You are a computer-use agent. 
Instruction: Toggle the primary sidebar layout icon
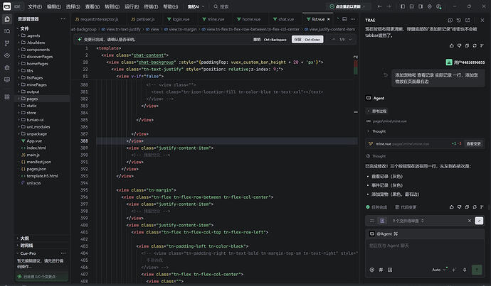click(403, 6)
